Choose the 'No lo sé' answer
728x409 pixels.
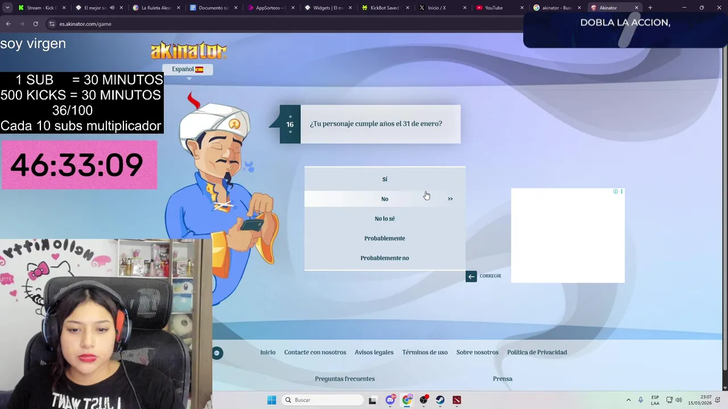click(384, 219)
